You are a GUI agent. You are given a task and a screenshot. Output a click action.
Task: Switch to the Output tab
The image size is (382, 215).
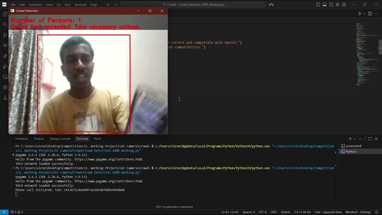[39, 139]
